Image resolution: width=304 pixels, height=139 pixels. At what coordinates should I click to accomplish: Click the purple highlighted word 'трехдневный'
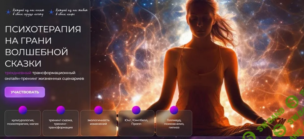pos(18,73)
